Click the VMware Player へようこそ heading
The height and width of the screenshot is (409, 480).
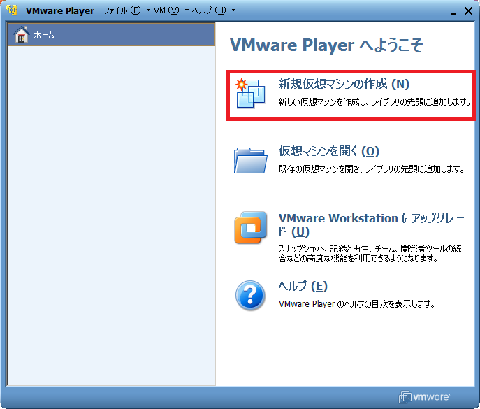click(x=326, y=45)
